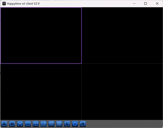Click the 'H' toolbar button
The image size is (163, 128).
click(x=83, y=124)
